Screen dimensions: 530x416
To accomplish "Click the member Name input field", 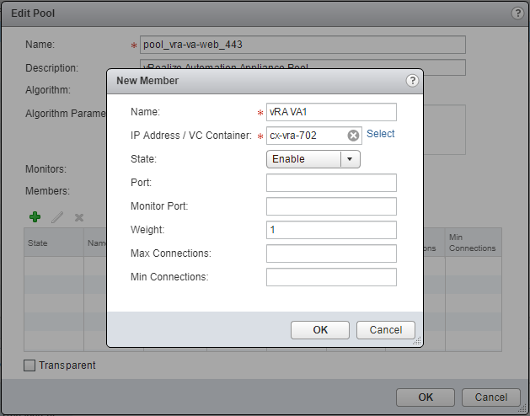I will [330, 112].
